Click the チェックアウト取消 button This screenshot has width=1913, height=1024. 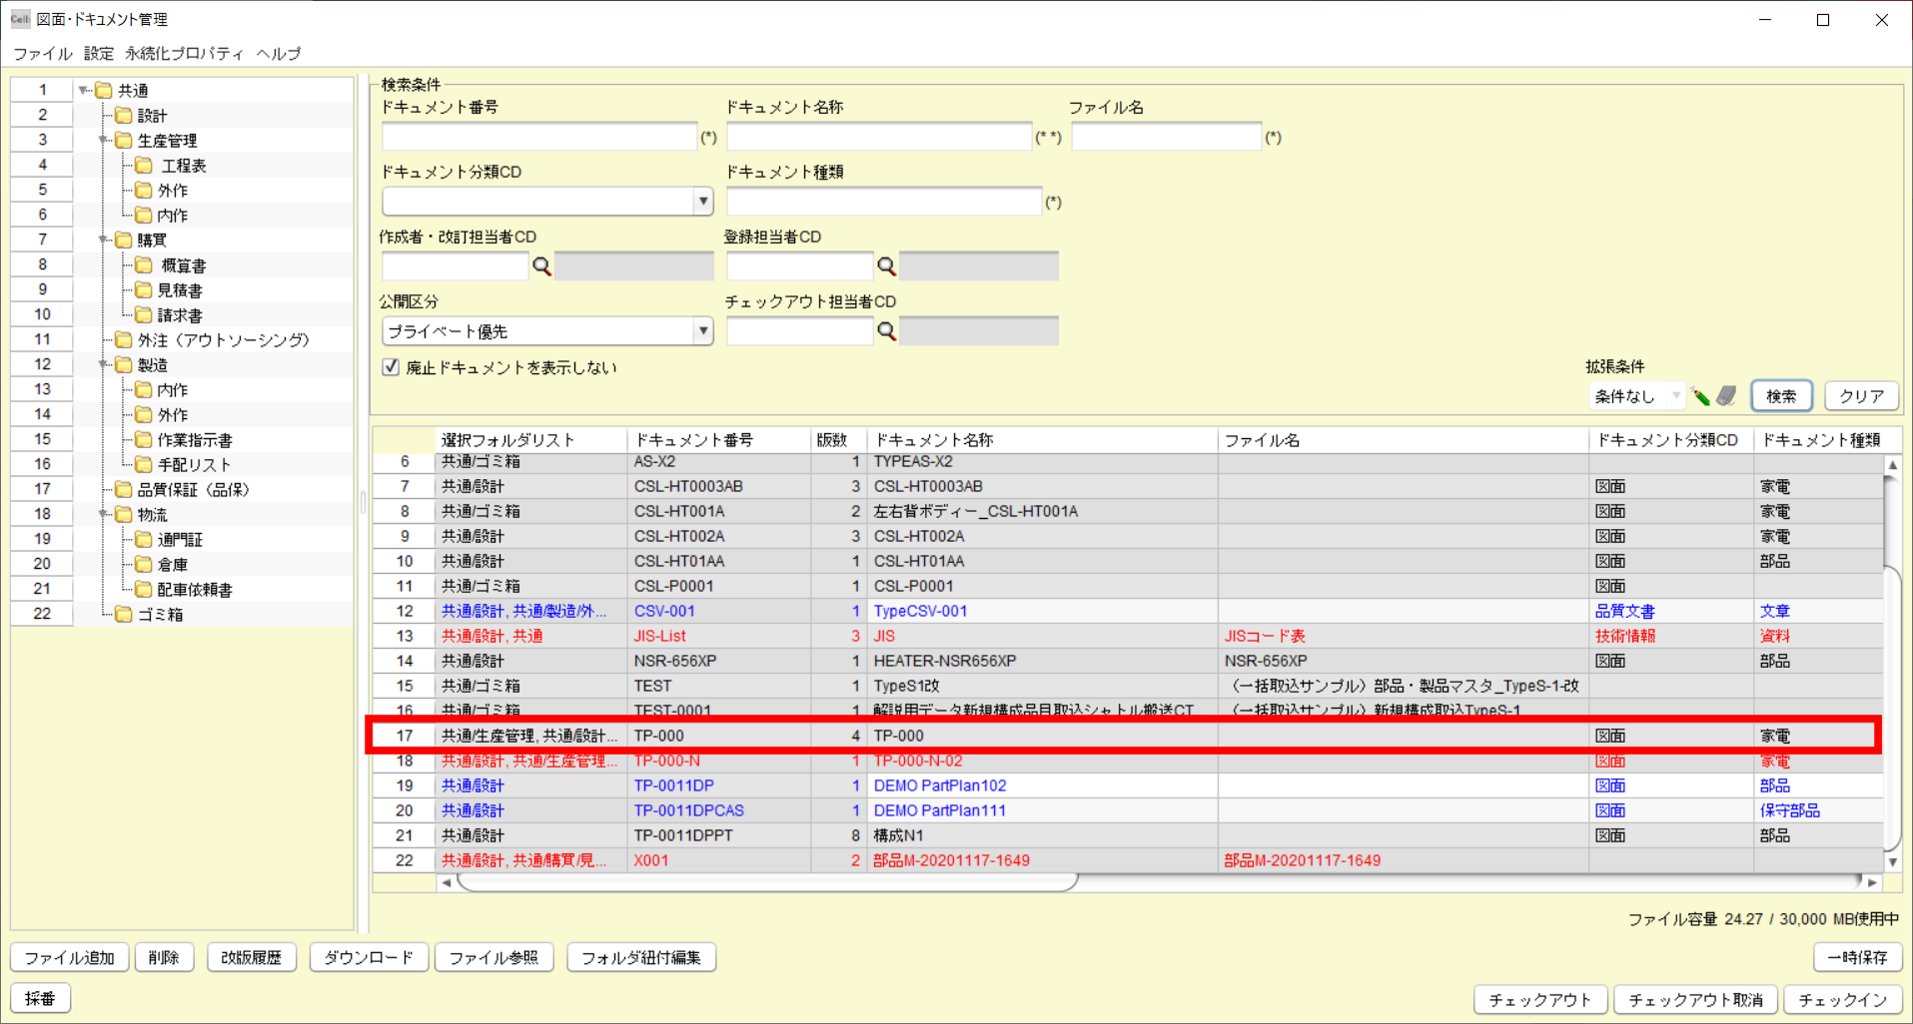click(x=1696, y=1000)
